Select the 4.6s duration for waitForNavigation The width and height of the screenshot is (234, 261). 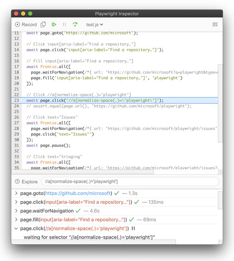coord(95,211)
